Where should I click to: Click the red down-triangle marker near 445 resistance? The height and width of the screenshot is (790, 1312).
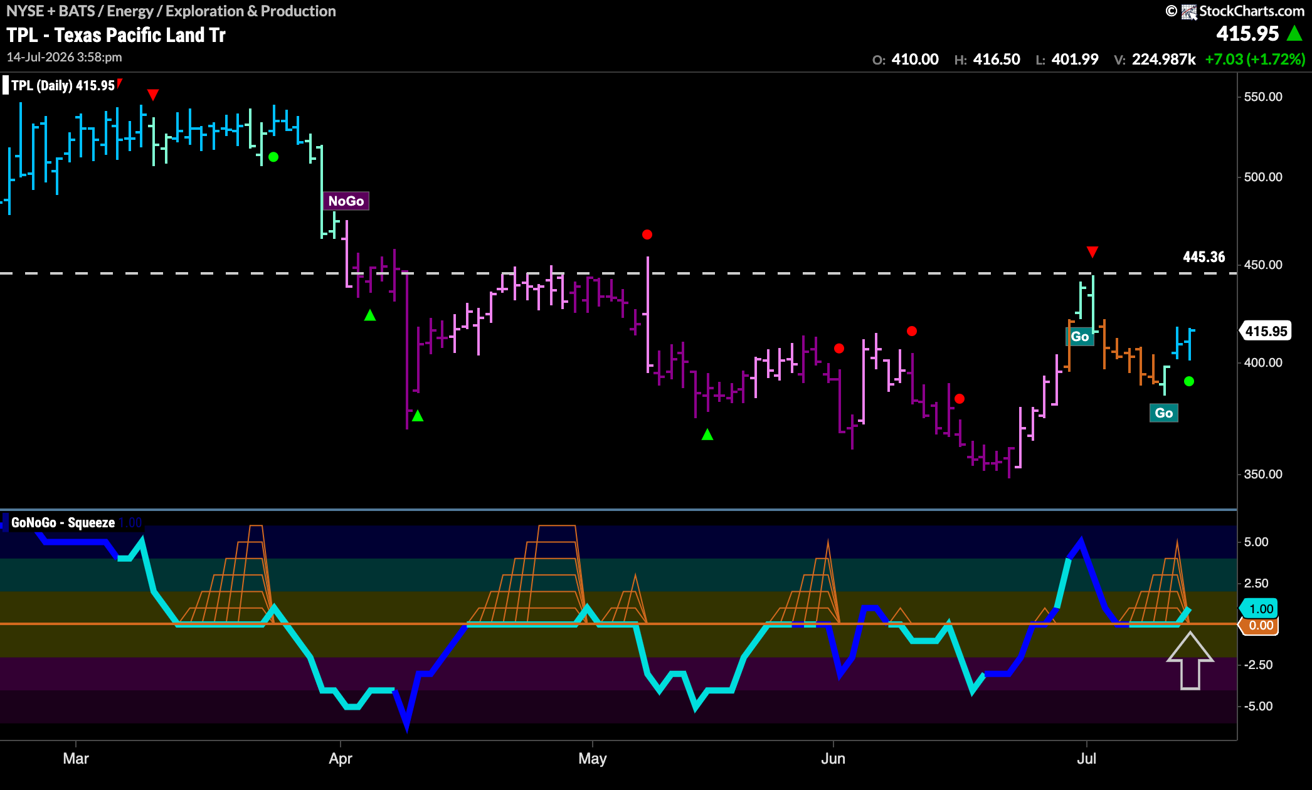(x=1092, y=252)
